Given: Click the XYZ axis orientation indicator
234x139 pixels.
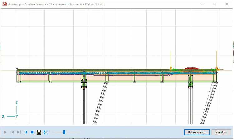Looking at the screenshot, I should click(12, 112).
